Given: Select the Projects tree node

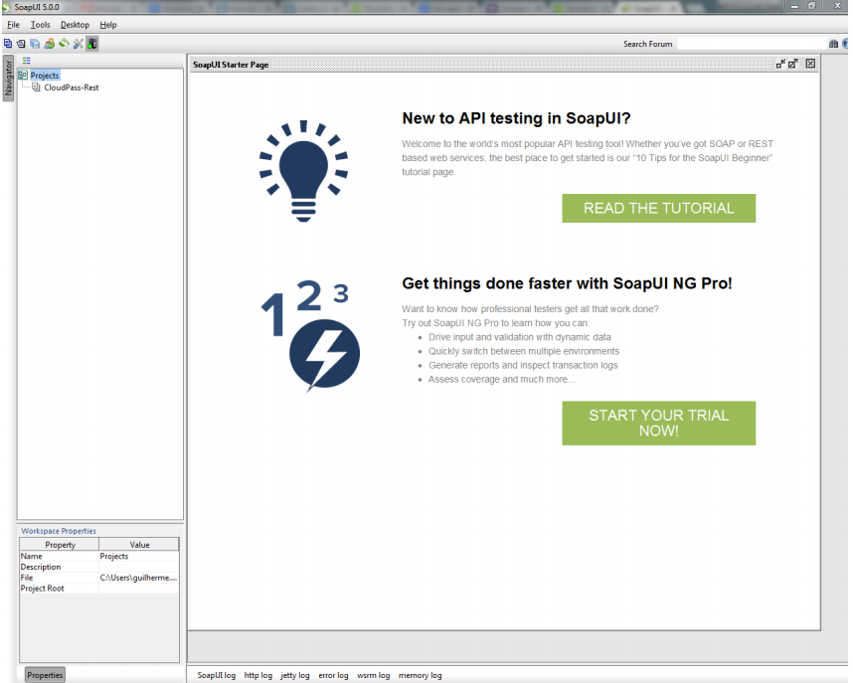Looking at the screenshot, I should pyautogui.click(x=45, y=76).
